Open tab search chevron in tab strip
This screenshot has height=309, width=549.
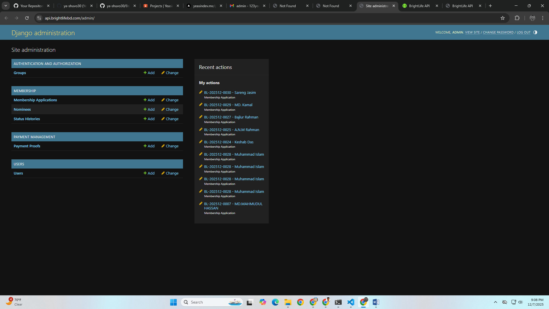(5, 6)
